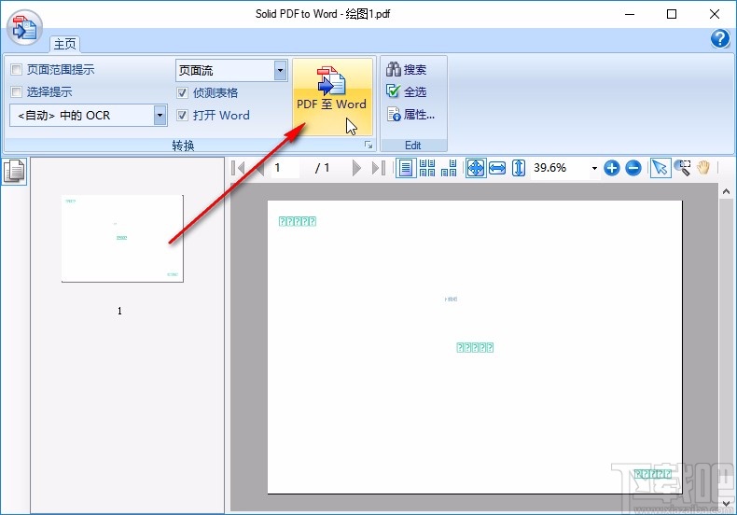The height and width of the screenshot is (515, 737).
Task: Uncheck the 打开 Word checkbox
Action: click(x=182, y=115)
